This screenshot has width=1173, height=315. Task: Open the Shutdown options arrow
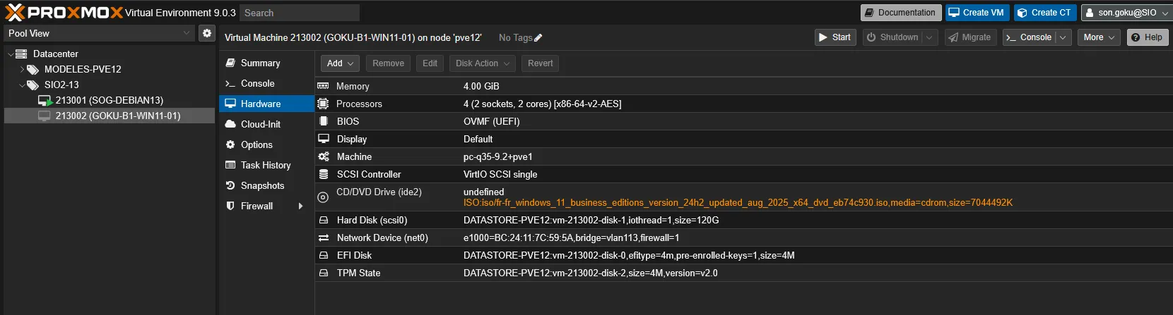click(x=929, y=37)
